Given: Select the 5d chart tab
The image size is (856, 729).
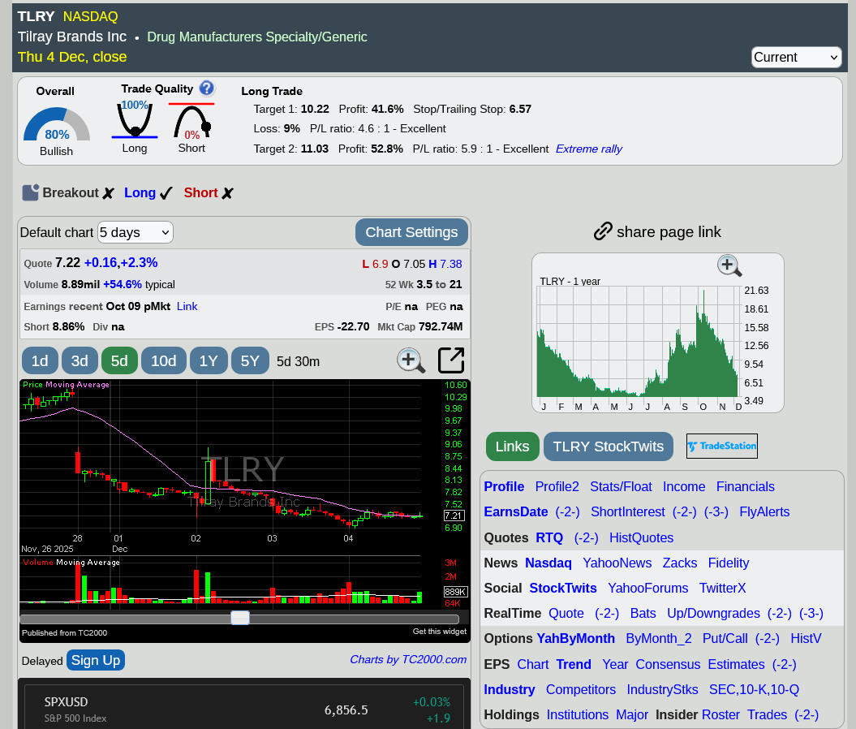Looking at the screenshot, I should tap(119, 361).
